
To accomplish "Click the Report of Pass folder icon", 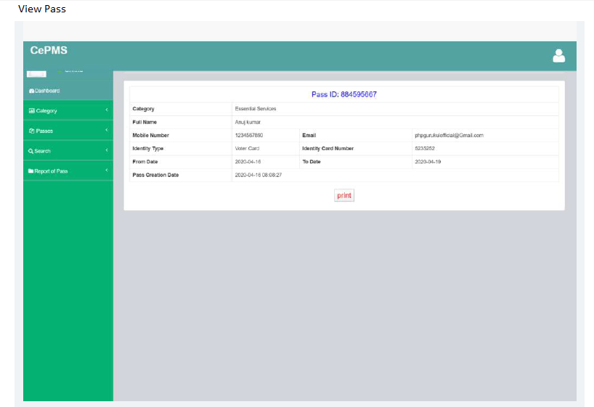I will 30,171.
